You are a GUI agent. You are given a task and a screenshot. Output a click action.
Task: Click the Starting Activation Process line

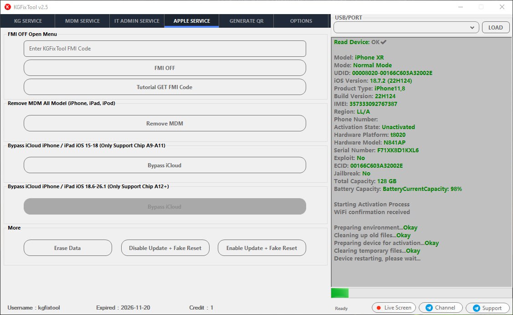[x=372, y=205]
